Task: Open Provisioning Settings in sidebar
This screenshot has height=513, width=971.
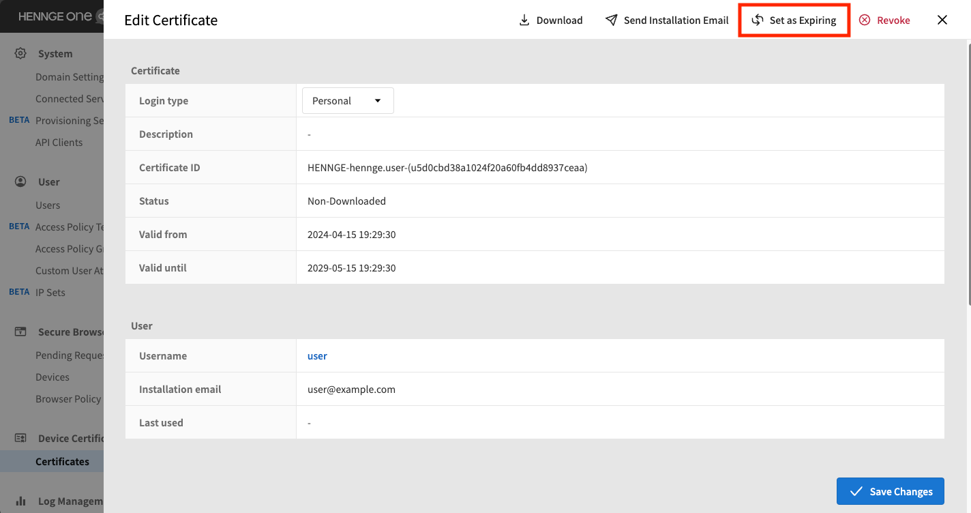Action: (x=70, y=121)
